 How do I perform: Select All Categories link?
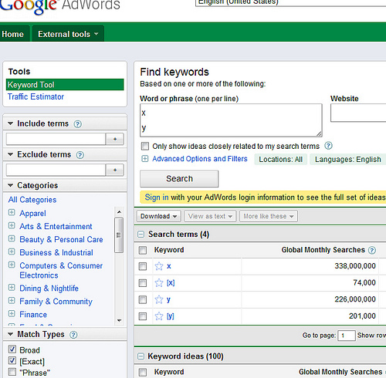point(32,200)
